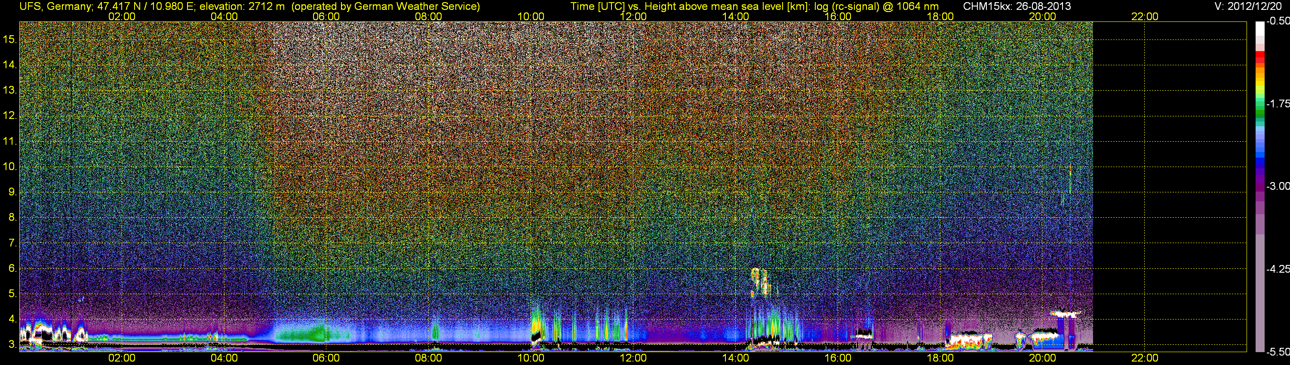Select "08:00" on the bottom time axis
The height and width of the screenshot is (365, 1290).
[429, 359]
